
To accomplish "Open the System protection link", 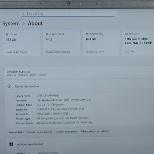I will tap(67, 132).
